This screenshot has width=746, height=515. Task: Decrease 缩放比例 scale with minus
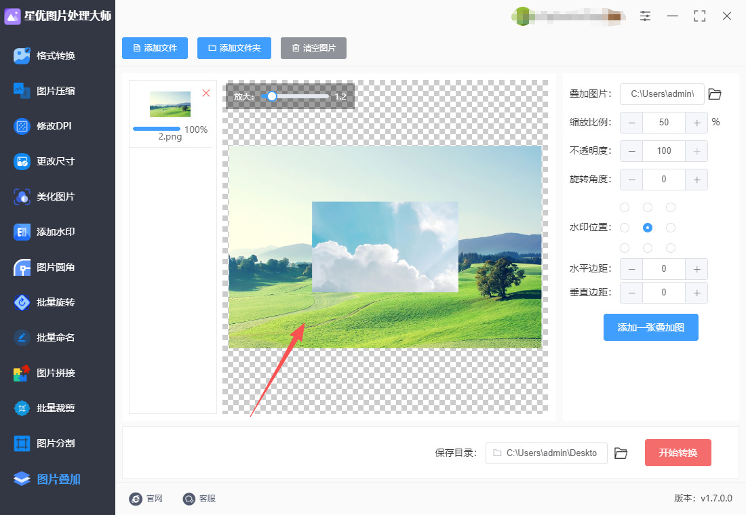pyautogui.click(x=631, y=123)
